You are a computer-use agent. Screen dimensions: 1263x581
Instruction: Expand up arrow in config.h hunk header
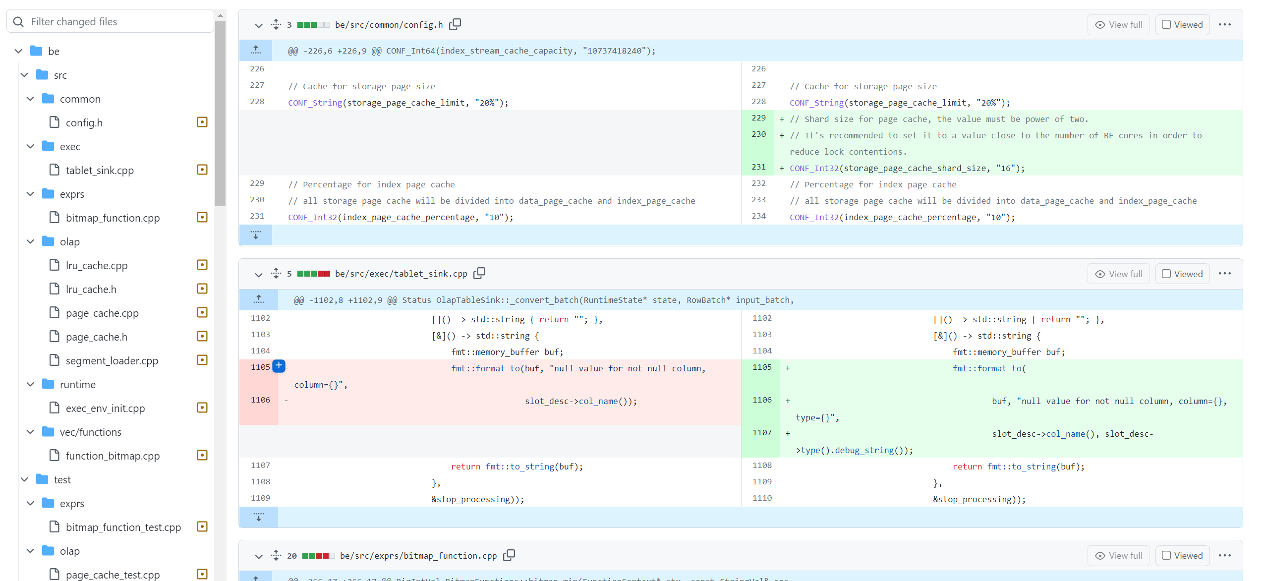(x=256, y=50)
